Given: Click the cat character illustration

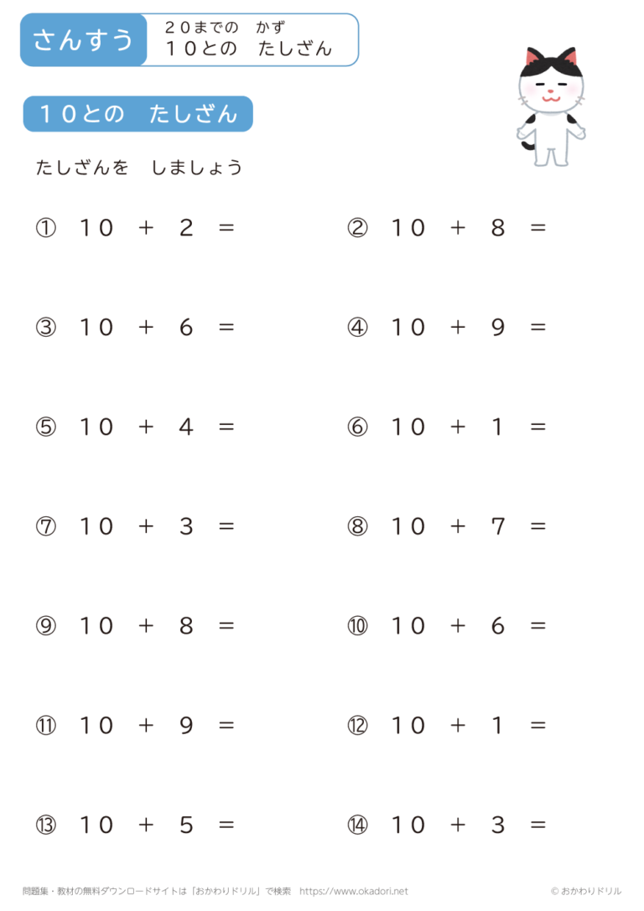Looking at the screenshot, I should (x=551, y=106).
